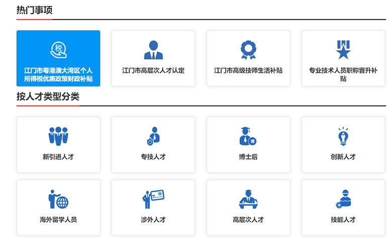Click the three-people icon for 新引进人才
Viewport: 392px width, 238px height.
pyautogui.click(x=58, y=136)
